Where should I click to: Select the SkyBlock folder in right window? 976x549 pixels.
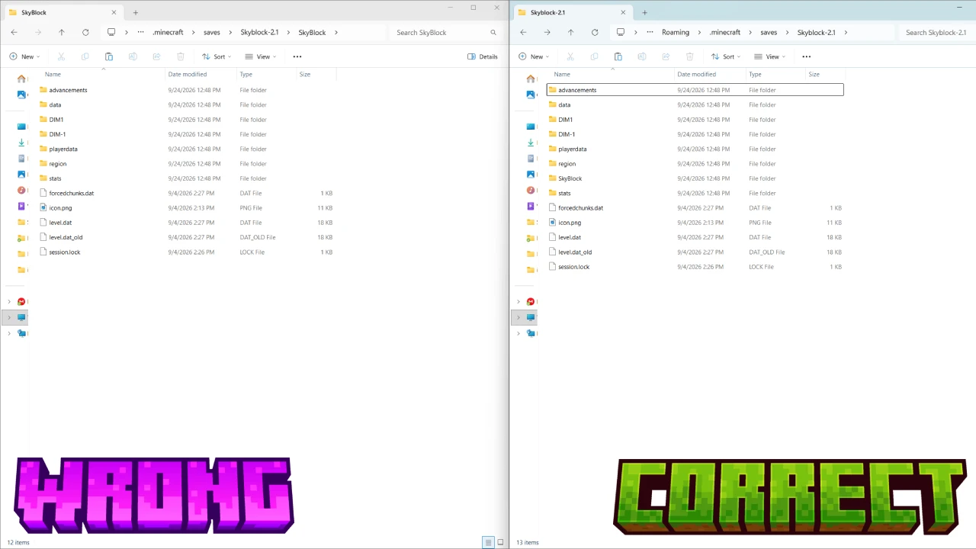570,178
